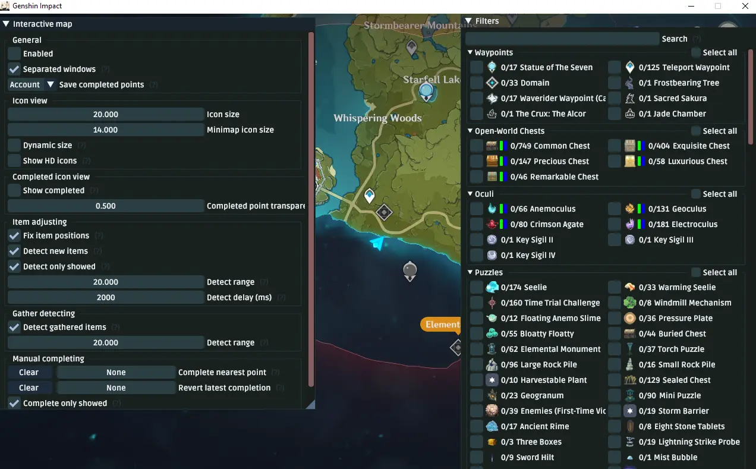
Task: Click the Anemoculus icon in Oculi filters
Action: (492, 209)
